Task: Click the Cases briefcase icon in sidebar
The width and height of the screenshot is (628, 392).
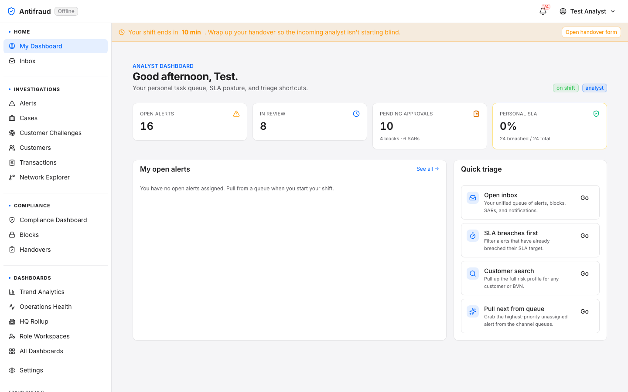Action: coord(12,118)
